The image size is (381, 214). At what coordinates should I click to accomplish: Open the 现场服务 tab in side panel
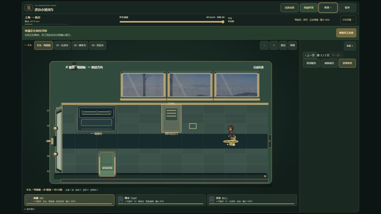pos(311,63)
